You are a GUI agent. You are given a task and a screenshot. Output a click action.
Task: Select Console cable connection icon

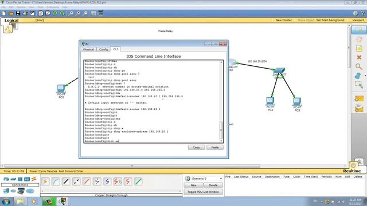(56, 181)
